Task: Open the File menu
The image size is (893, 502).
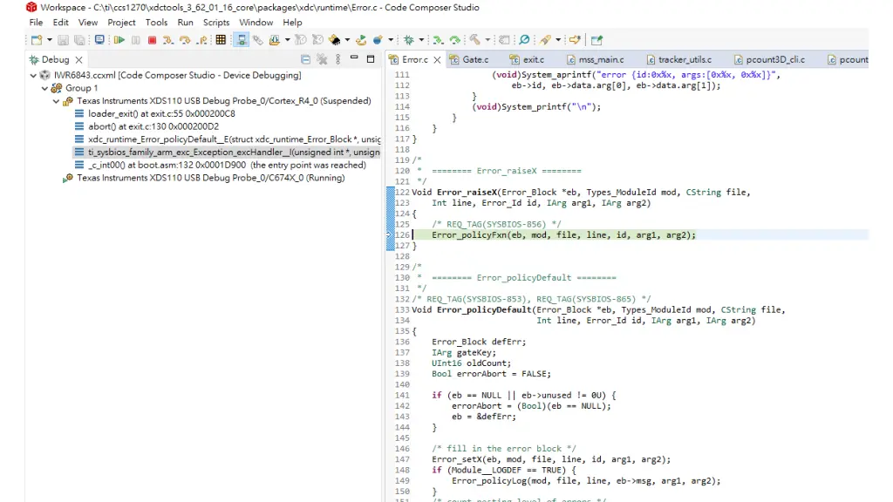Action: coord(36,22)
